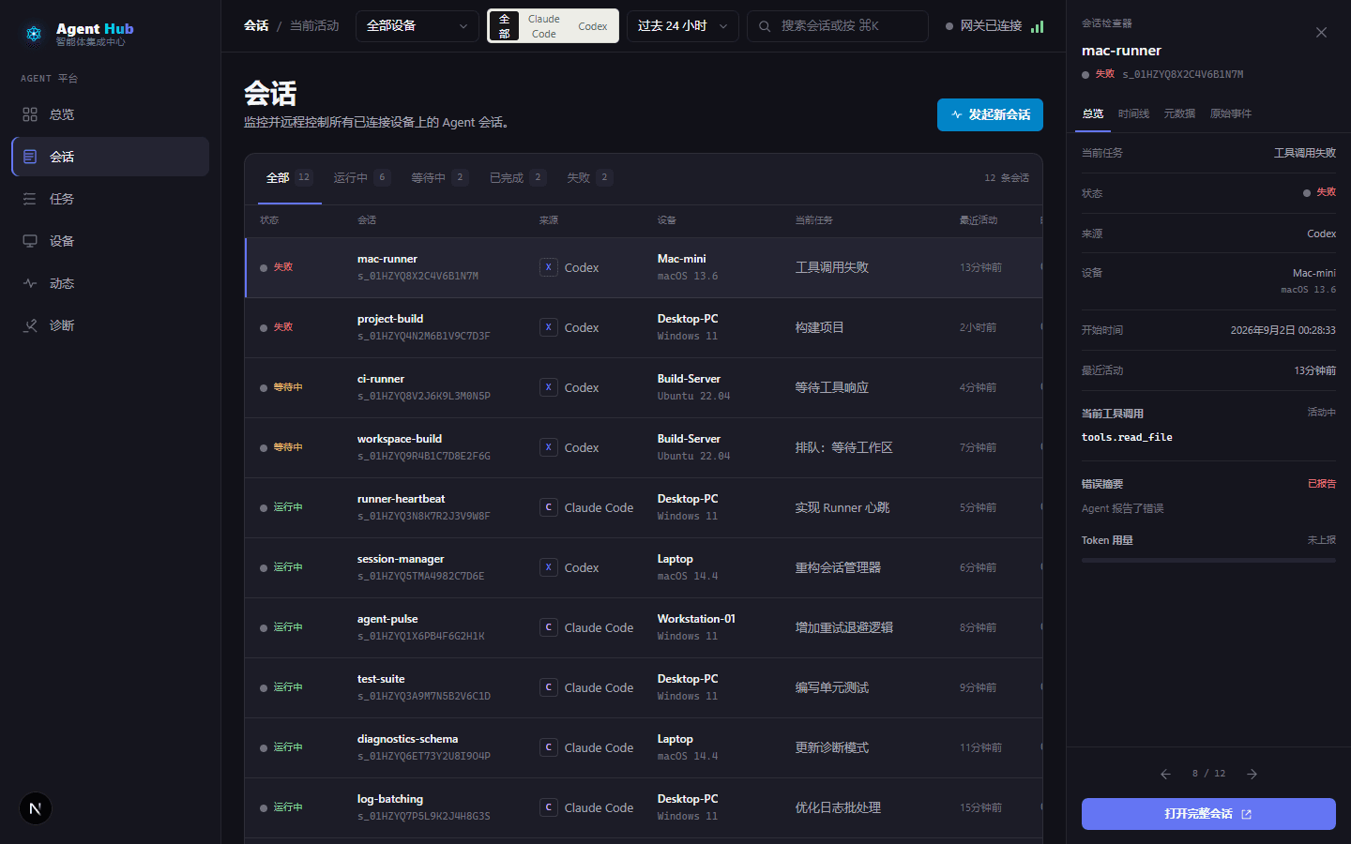This screenshot has width=1351, height=844.
Task: Select the session-manager session row
Action: [x=644, y=568]
